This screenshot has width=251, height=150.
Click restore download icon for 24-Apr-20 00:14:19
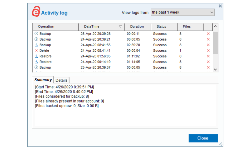tap(36, 62)
